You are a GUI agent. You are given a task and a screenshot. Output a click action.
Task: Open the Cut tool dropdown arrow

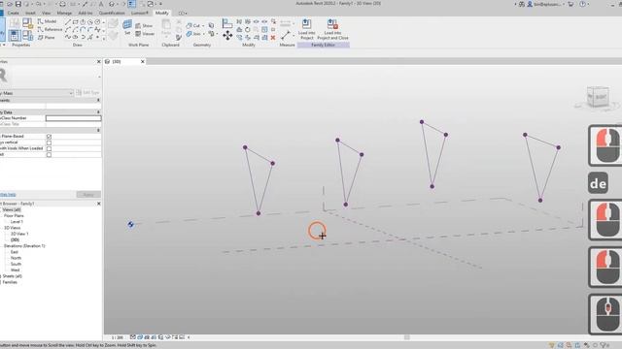tap(203, 26)
